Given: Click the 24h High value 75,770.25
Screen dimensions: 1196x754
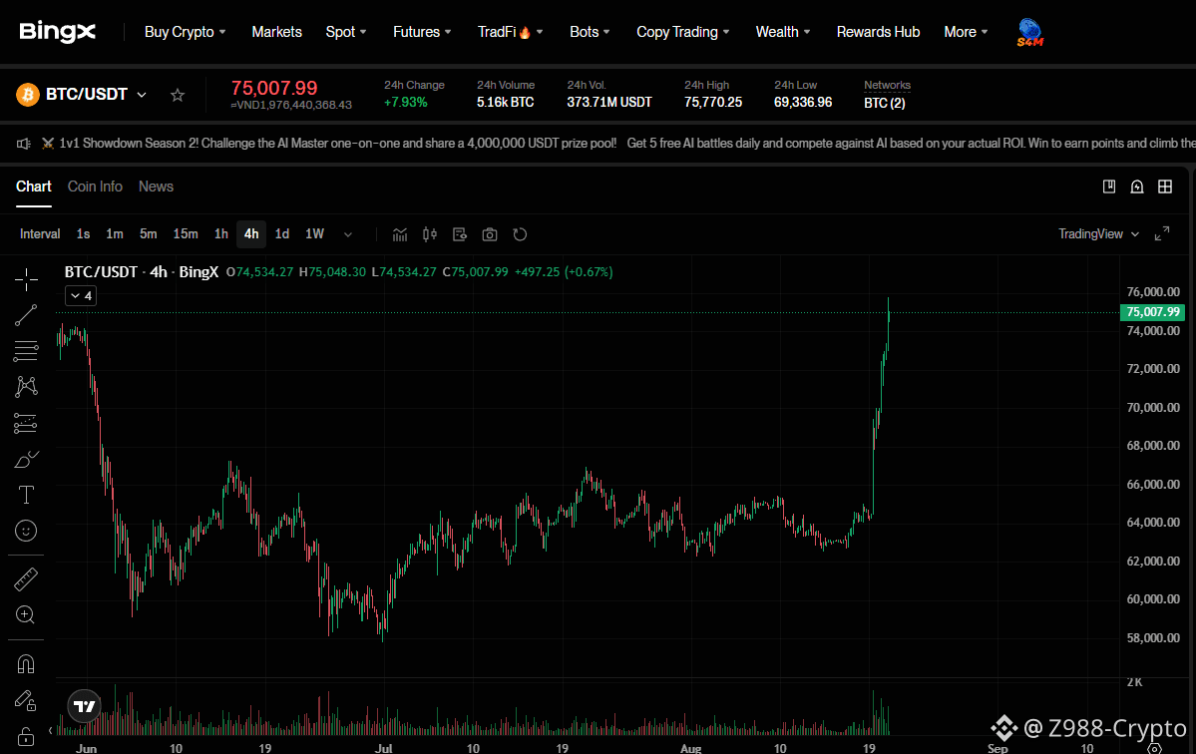Looking at the screenshot, I should 713,102.
